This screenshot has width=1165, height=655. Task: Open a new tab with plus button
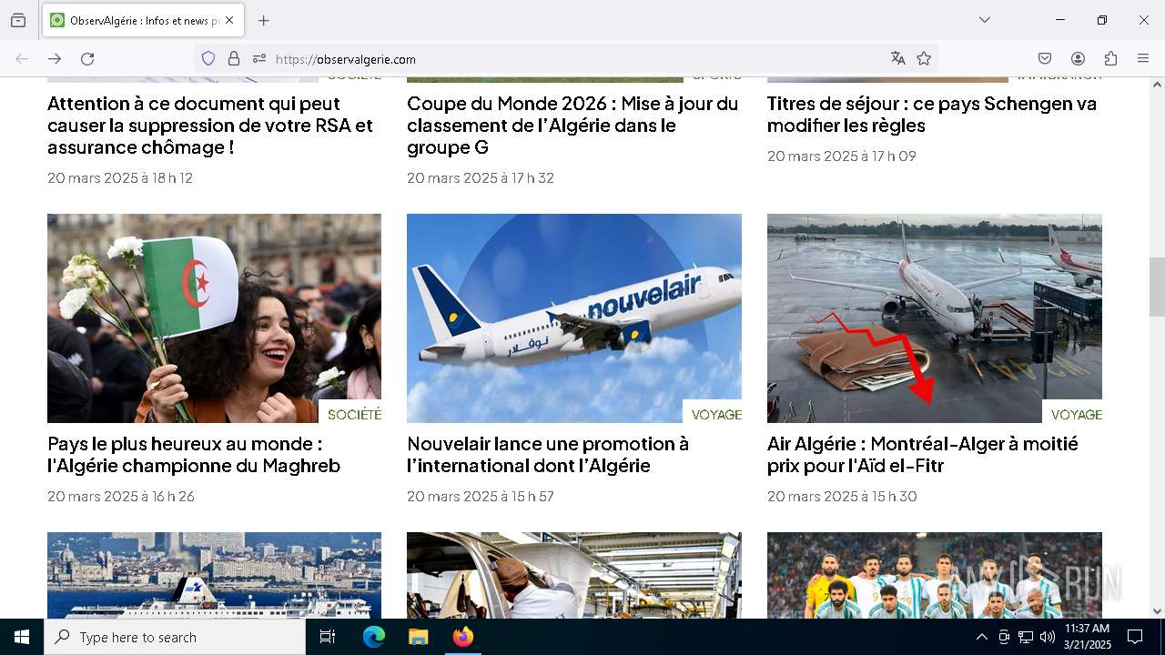coord(263,20)
